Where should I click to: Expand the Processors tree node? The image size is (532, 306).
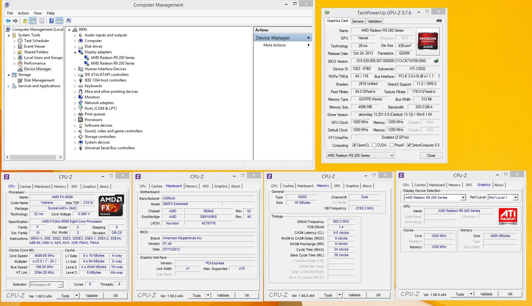coord(75,120)
